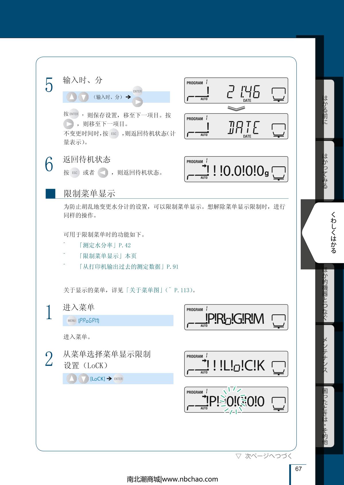
Task: Select the はかる前に side tab
Action: coord(325,110)
